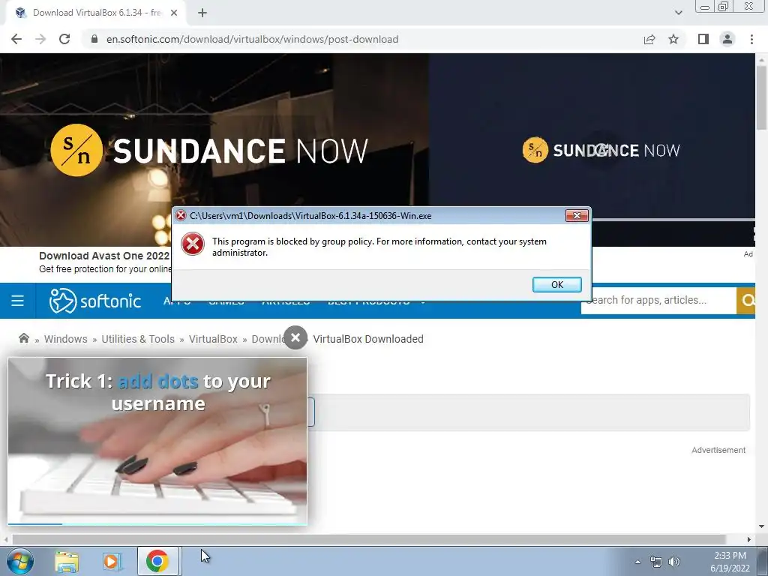Viewport: 768px width, 576px height.
Task: Click the address bar URL
Action: point(252,39)
